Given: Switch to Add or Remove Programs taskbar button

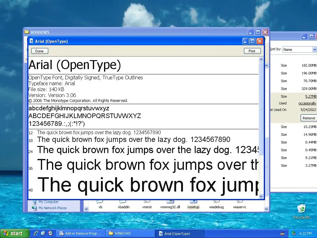Looking at the screenshot, I should tap(81, 233).
